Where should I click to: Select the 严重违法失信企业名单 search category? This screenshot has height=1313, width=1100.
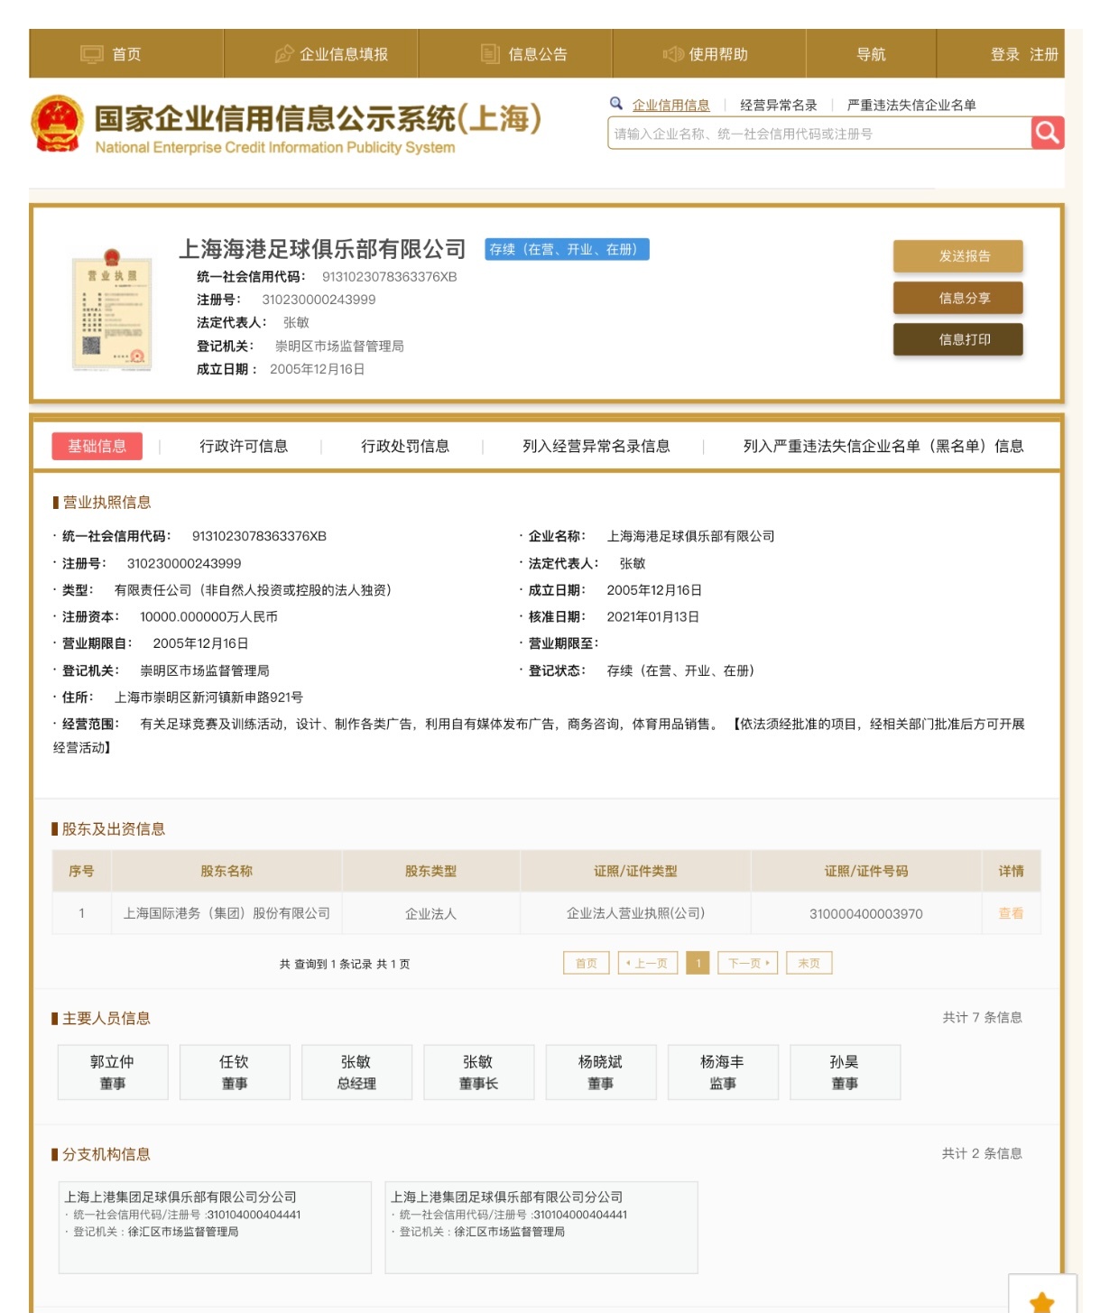click(x=911, y=105)
